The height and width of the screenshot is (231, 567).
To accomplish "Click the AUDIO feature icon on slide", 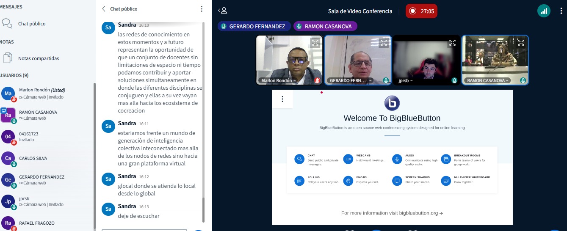I will (397, 159).
